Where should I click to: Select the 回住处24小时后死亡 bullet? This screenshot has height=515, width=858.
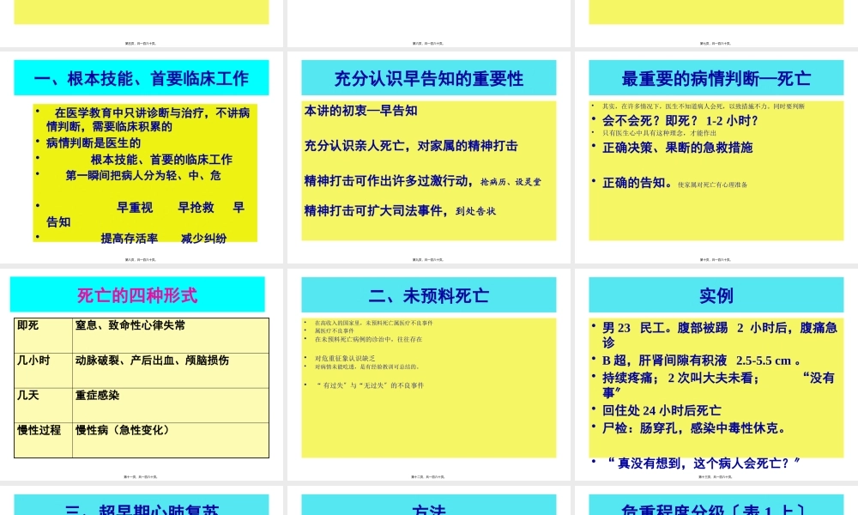pos(661,410)
